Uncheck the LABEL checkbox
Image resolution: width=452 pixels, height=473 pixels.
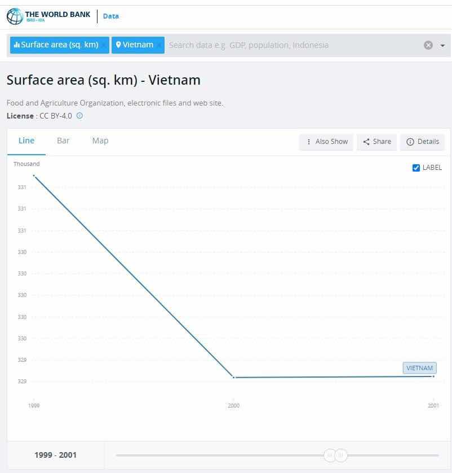click(416, 168)
